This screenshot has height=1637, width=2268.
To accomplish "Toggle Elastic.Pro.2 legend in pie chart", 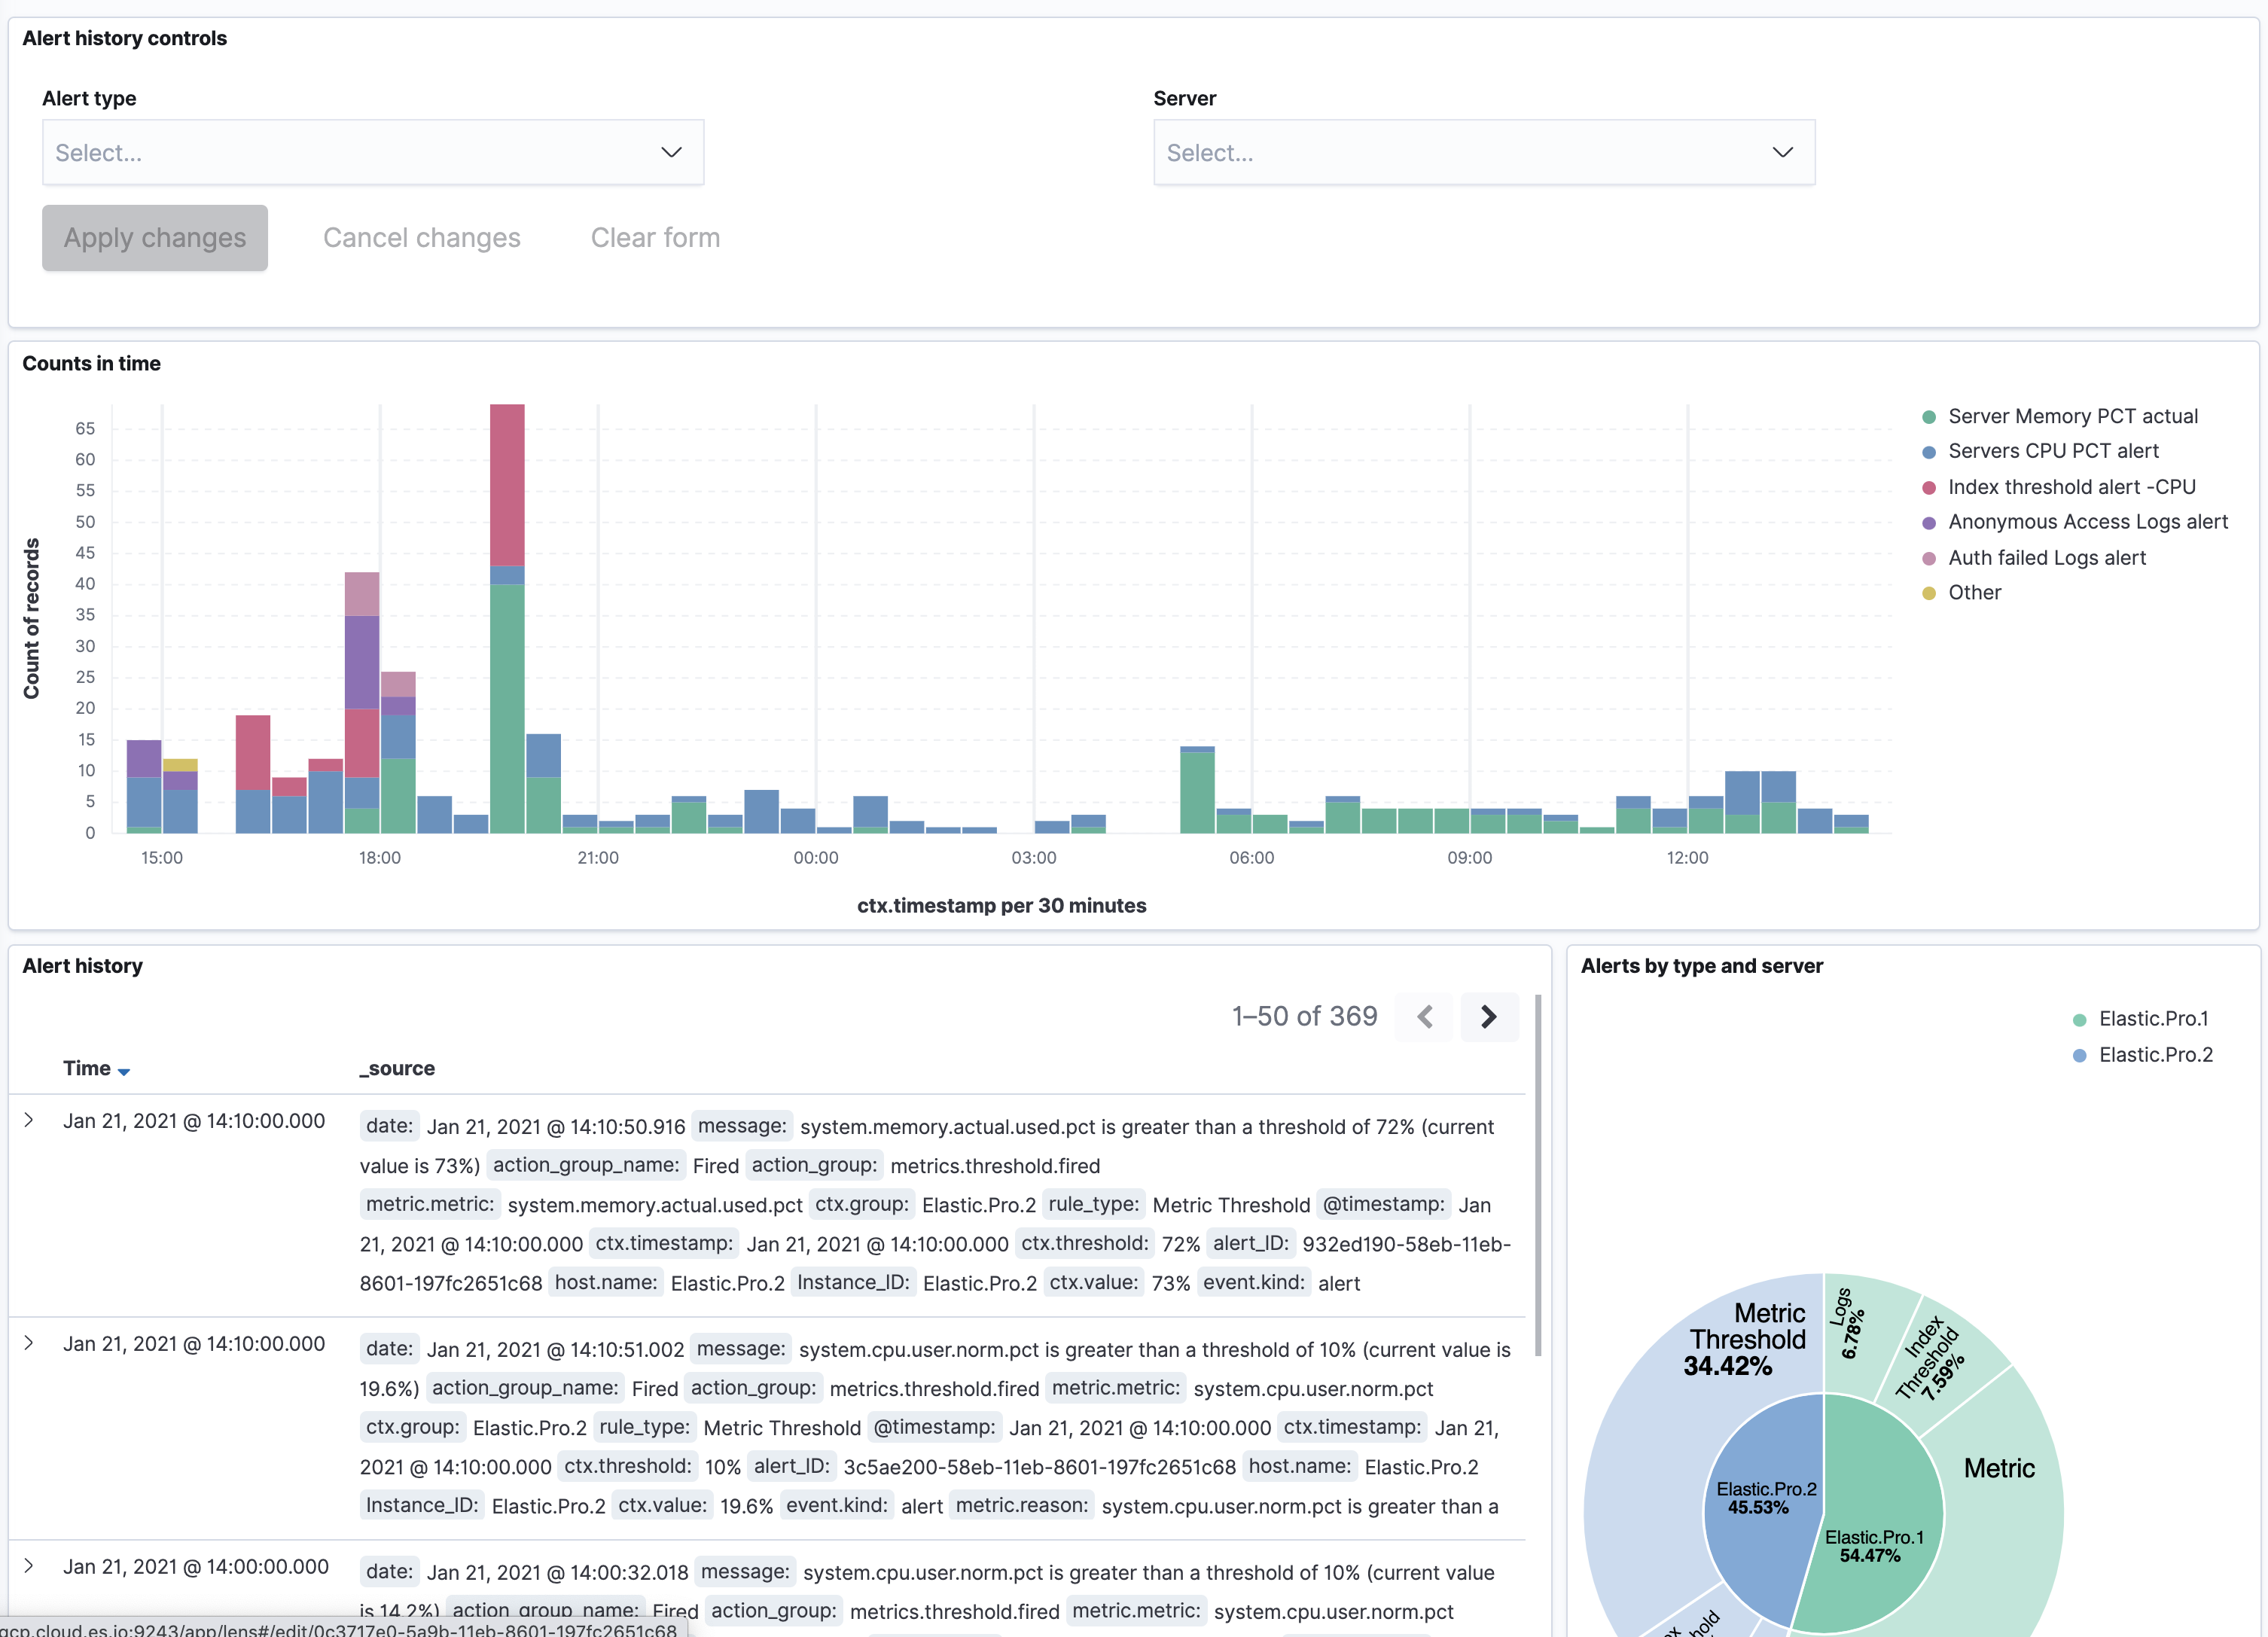I will pos(2154,1055).
